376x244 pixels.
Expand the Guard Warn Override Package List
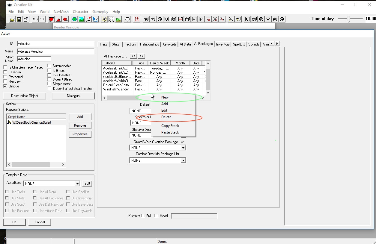coord(183,148)
